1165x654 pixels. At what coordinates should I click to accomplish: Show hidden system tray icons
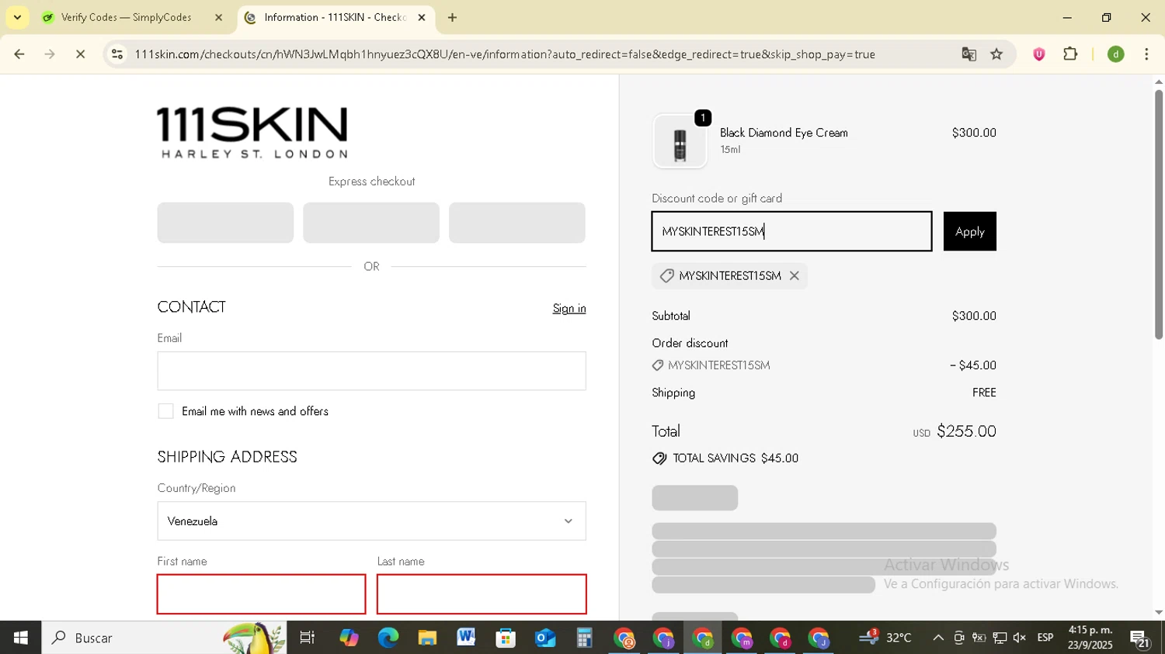(938, 638)
